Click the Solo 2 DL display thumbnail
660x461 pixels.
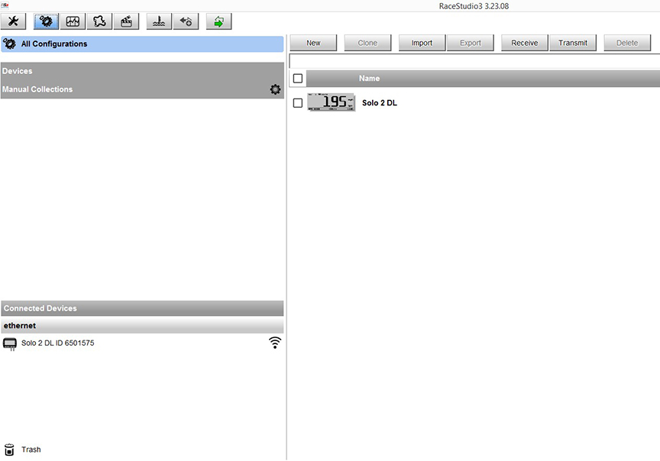tap(331, 102)
